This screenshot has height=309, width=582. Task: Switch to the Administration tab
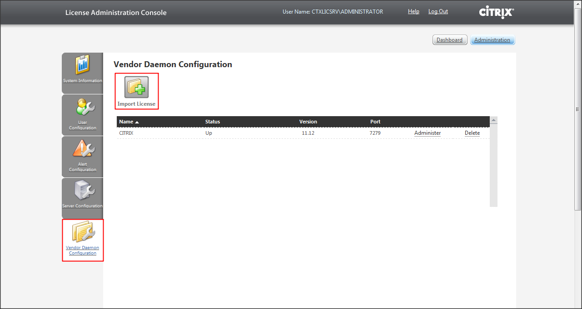pyautogui.click(x=492, y=40)
